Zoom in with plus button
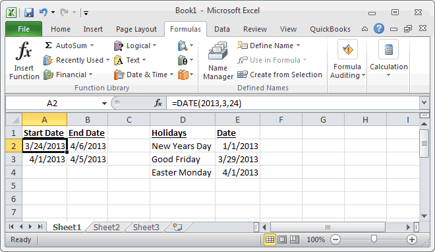 412,239
